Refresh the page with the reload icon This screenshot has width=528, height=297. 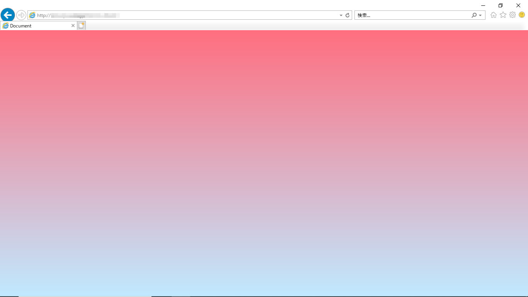tap(347, 15)
